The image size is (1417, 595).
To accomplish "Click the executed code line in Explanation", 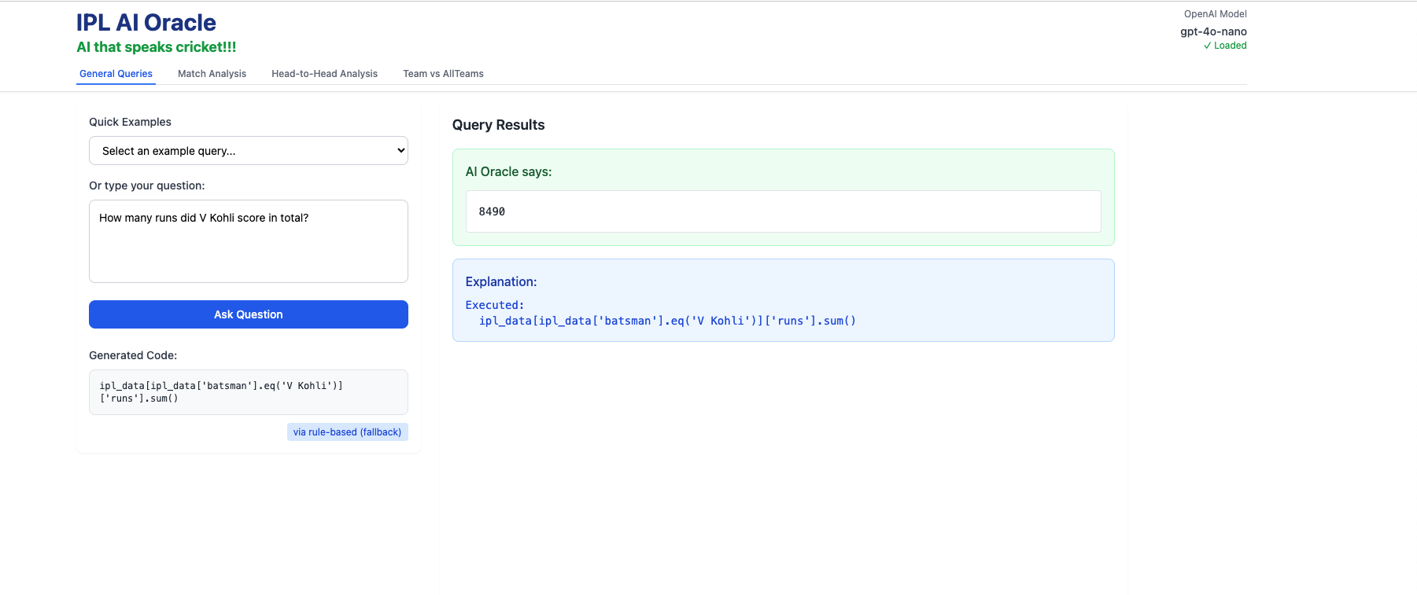I will [667, 321].
